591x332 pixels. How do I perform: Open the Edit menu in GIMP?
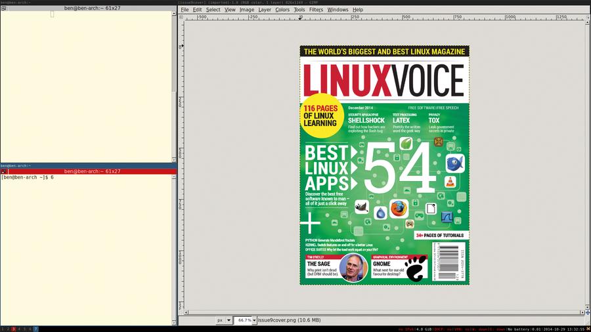coord(197,10)
